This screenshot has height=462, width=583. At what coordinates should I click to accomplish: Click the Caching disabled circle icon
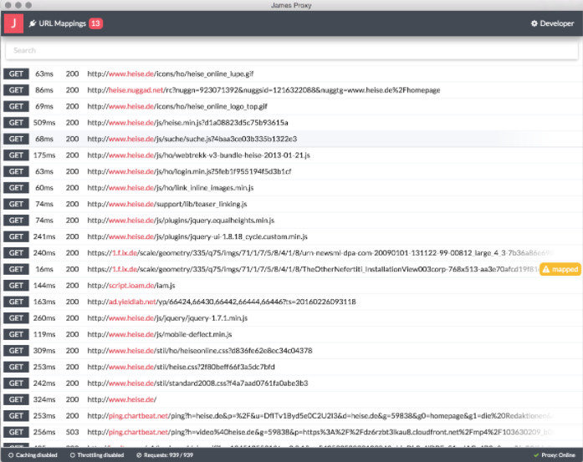pyautogui.click(x=11, y=455)
